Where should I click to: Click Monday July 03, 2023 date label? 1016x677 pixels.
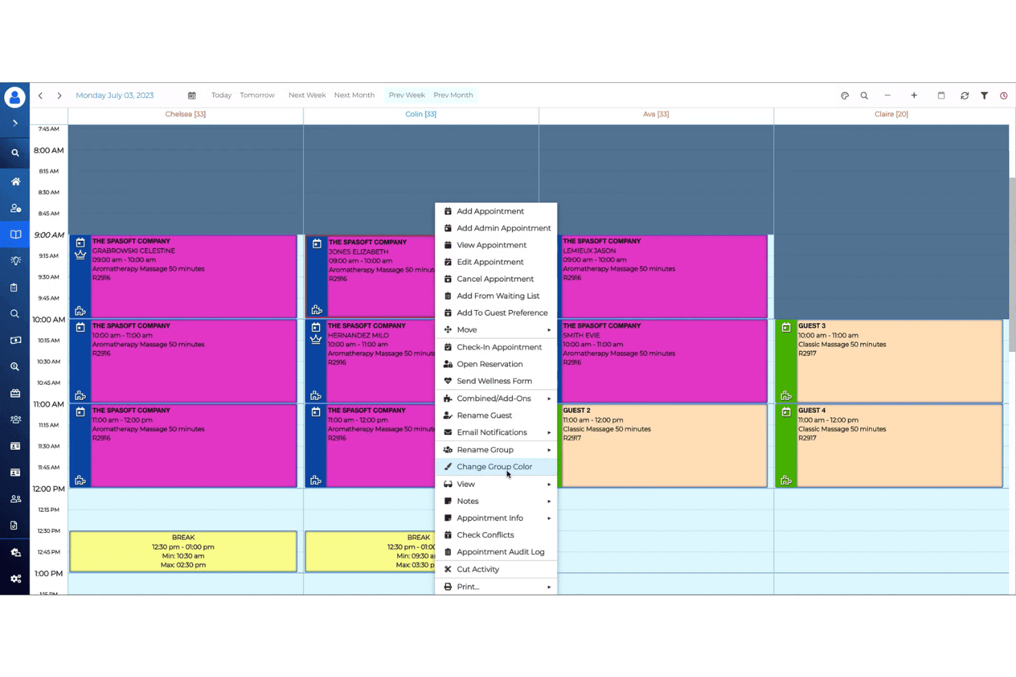click(115, 95)
